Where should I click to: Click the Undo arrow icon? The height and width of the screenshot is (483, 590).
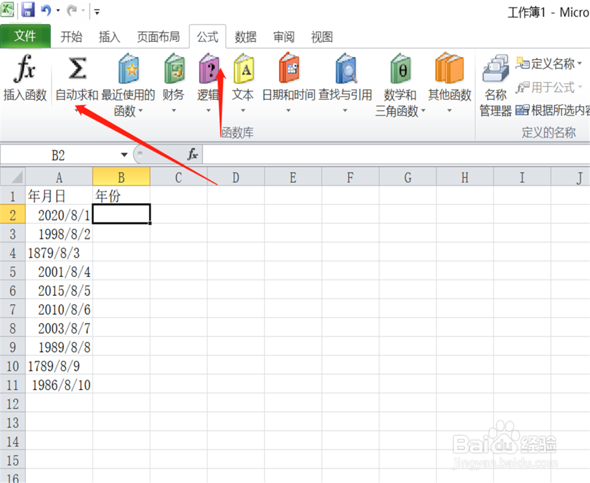coord(46,10)
